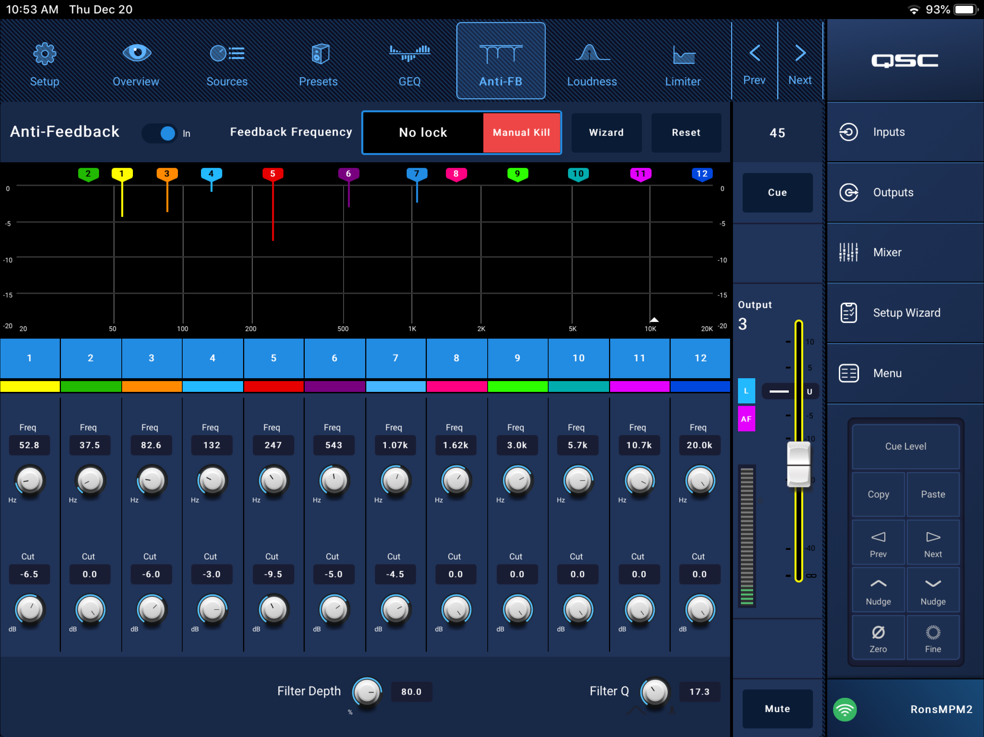Viewport: 984px width, 737px height.
Task: Click the Wizard button
Action: pyautogui.click(x=606, y=132)
